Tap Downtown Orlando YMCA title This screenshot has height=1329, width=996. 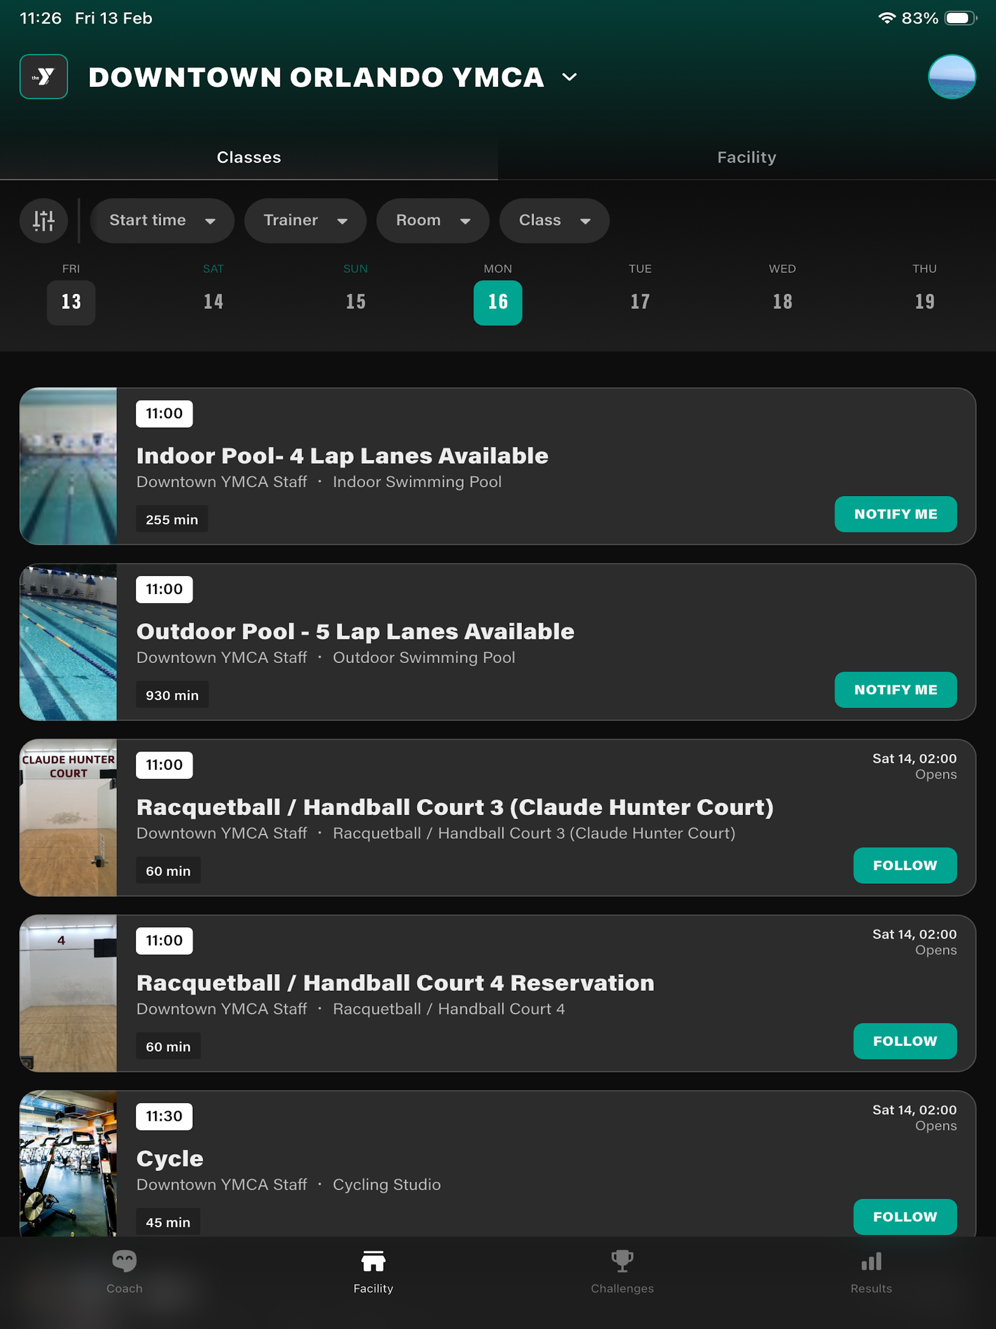317,77
